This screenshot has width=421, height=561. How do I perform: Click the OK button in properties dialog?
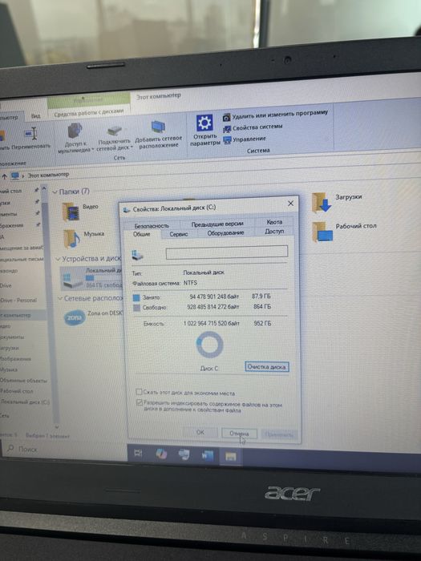coord(200,432)
